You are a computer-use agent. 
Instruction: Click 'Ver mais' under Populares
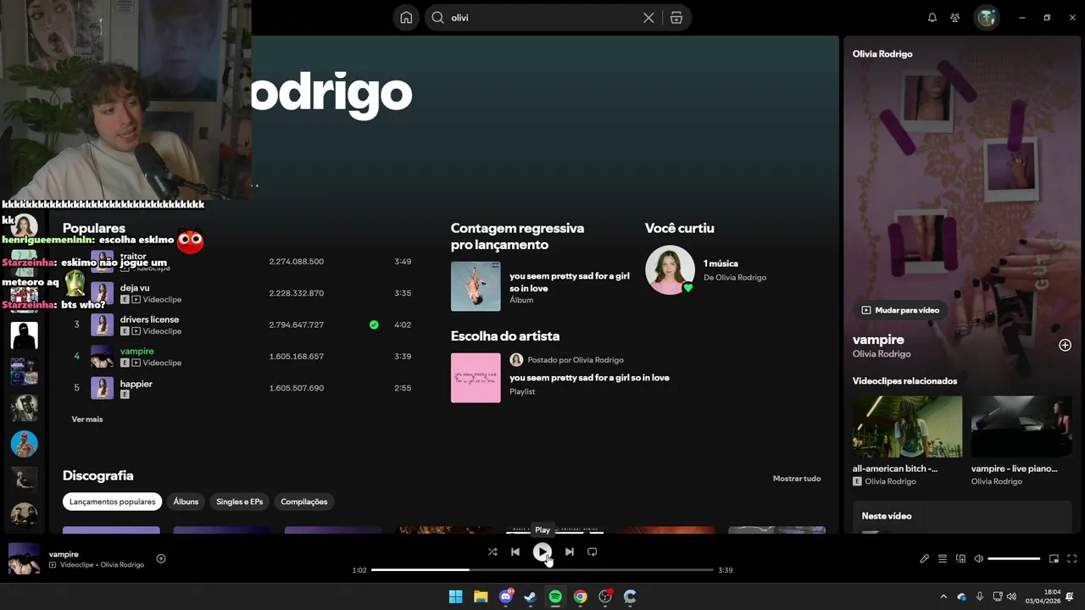point(87,419)
